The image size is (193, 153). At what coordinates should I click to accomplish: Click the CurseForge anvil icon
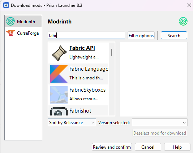click(10, 33)
